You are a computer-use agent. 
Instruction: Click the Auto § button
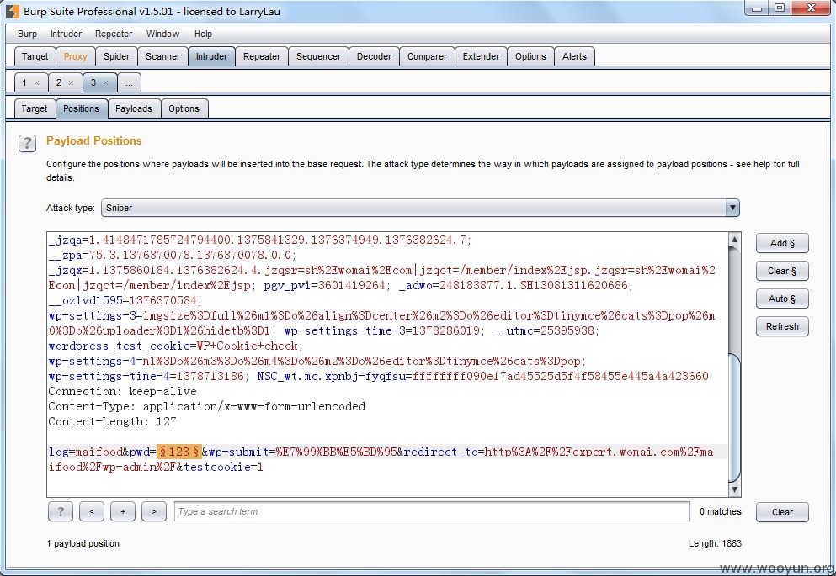pyautogui.click(x=782, y=299)
